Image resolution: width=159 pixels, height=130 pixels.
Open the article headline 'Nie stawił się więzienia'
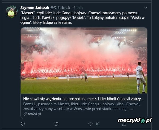[x=83, y=99]
